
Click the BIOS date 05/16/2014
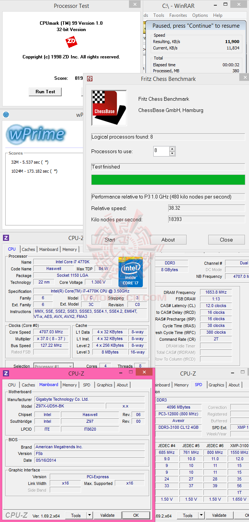click(x=89, y=460)
